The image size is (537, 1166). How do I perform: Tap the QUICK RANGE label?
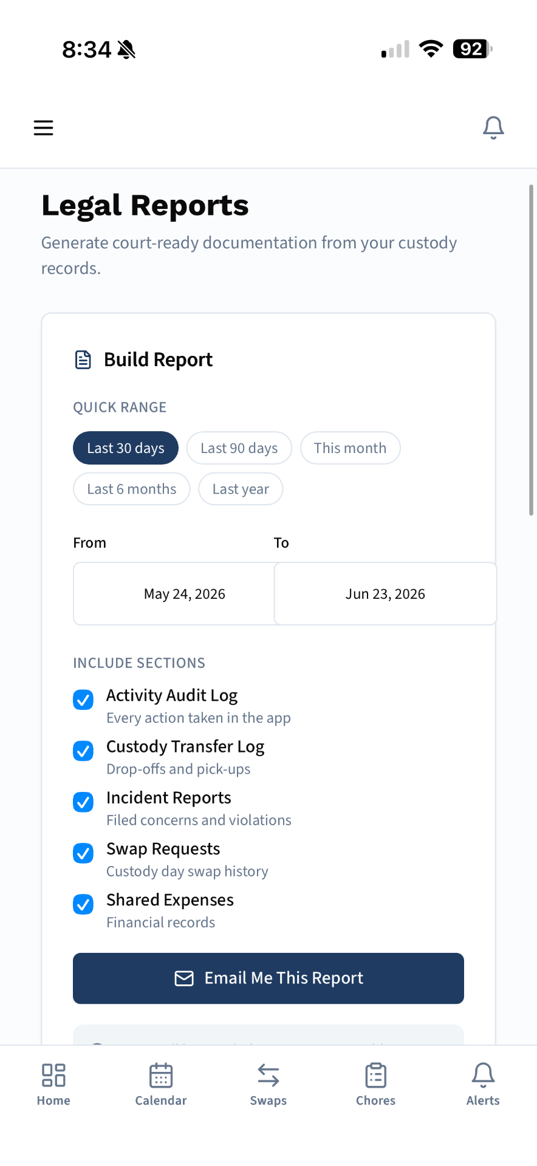click(x=120, y=407)
